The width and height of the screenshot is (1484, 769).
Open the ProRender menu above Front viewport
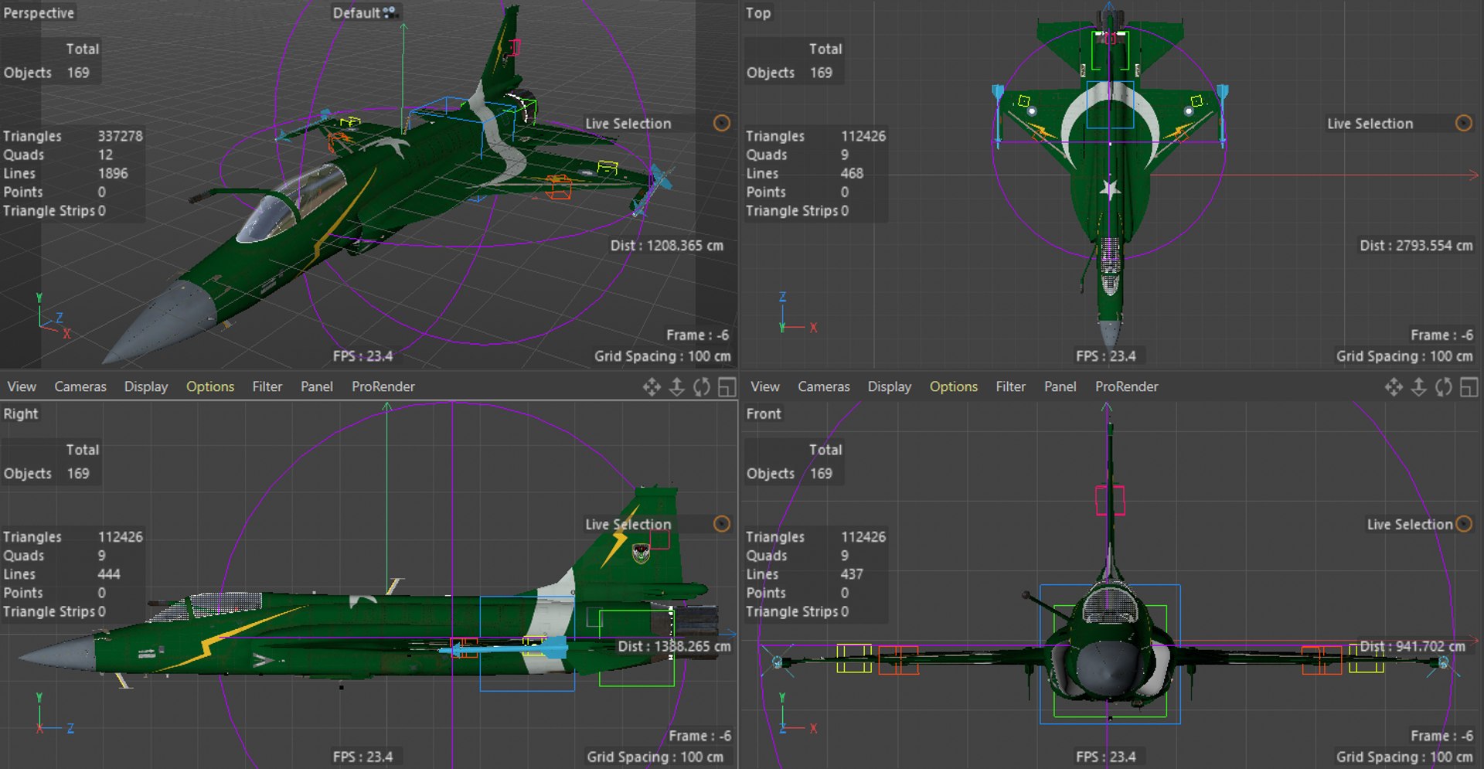click(x=1127, y=386)
